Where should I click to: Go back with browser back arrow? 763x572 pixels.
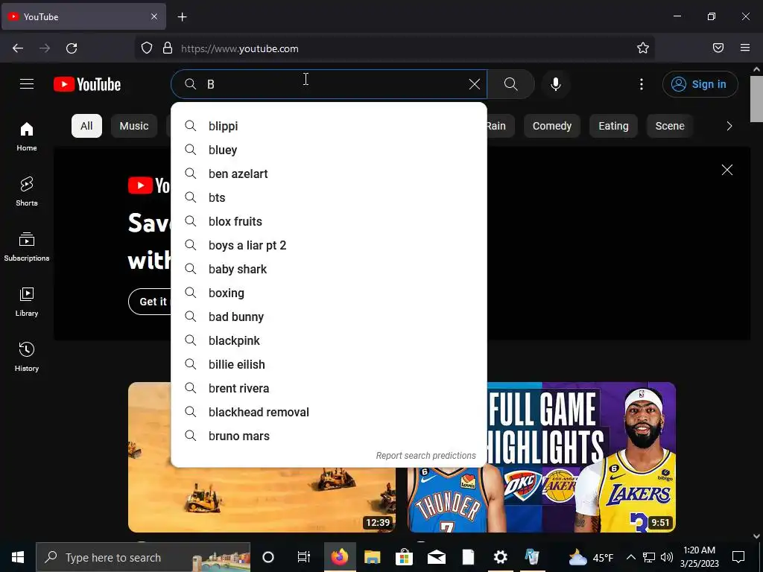tap(18, 48)
